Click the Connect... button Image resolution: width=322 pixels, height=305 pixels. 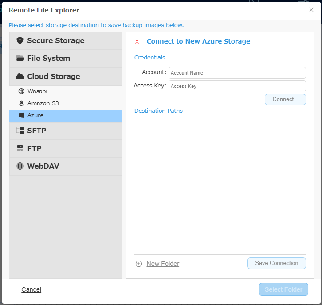(285, 99)
